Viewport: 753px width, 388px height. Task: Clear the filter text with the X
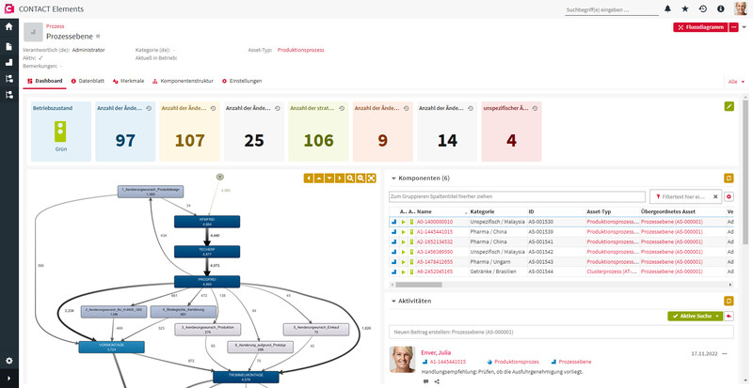715,196
